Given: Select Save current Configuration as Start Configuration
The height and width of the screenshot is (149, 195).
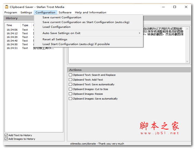Looking at the screenshot, I should [89, 22].
